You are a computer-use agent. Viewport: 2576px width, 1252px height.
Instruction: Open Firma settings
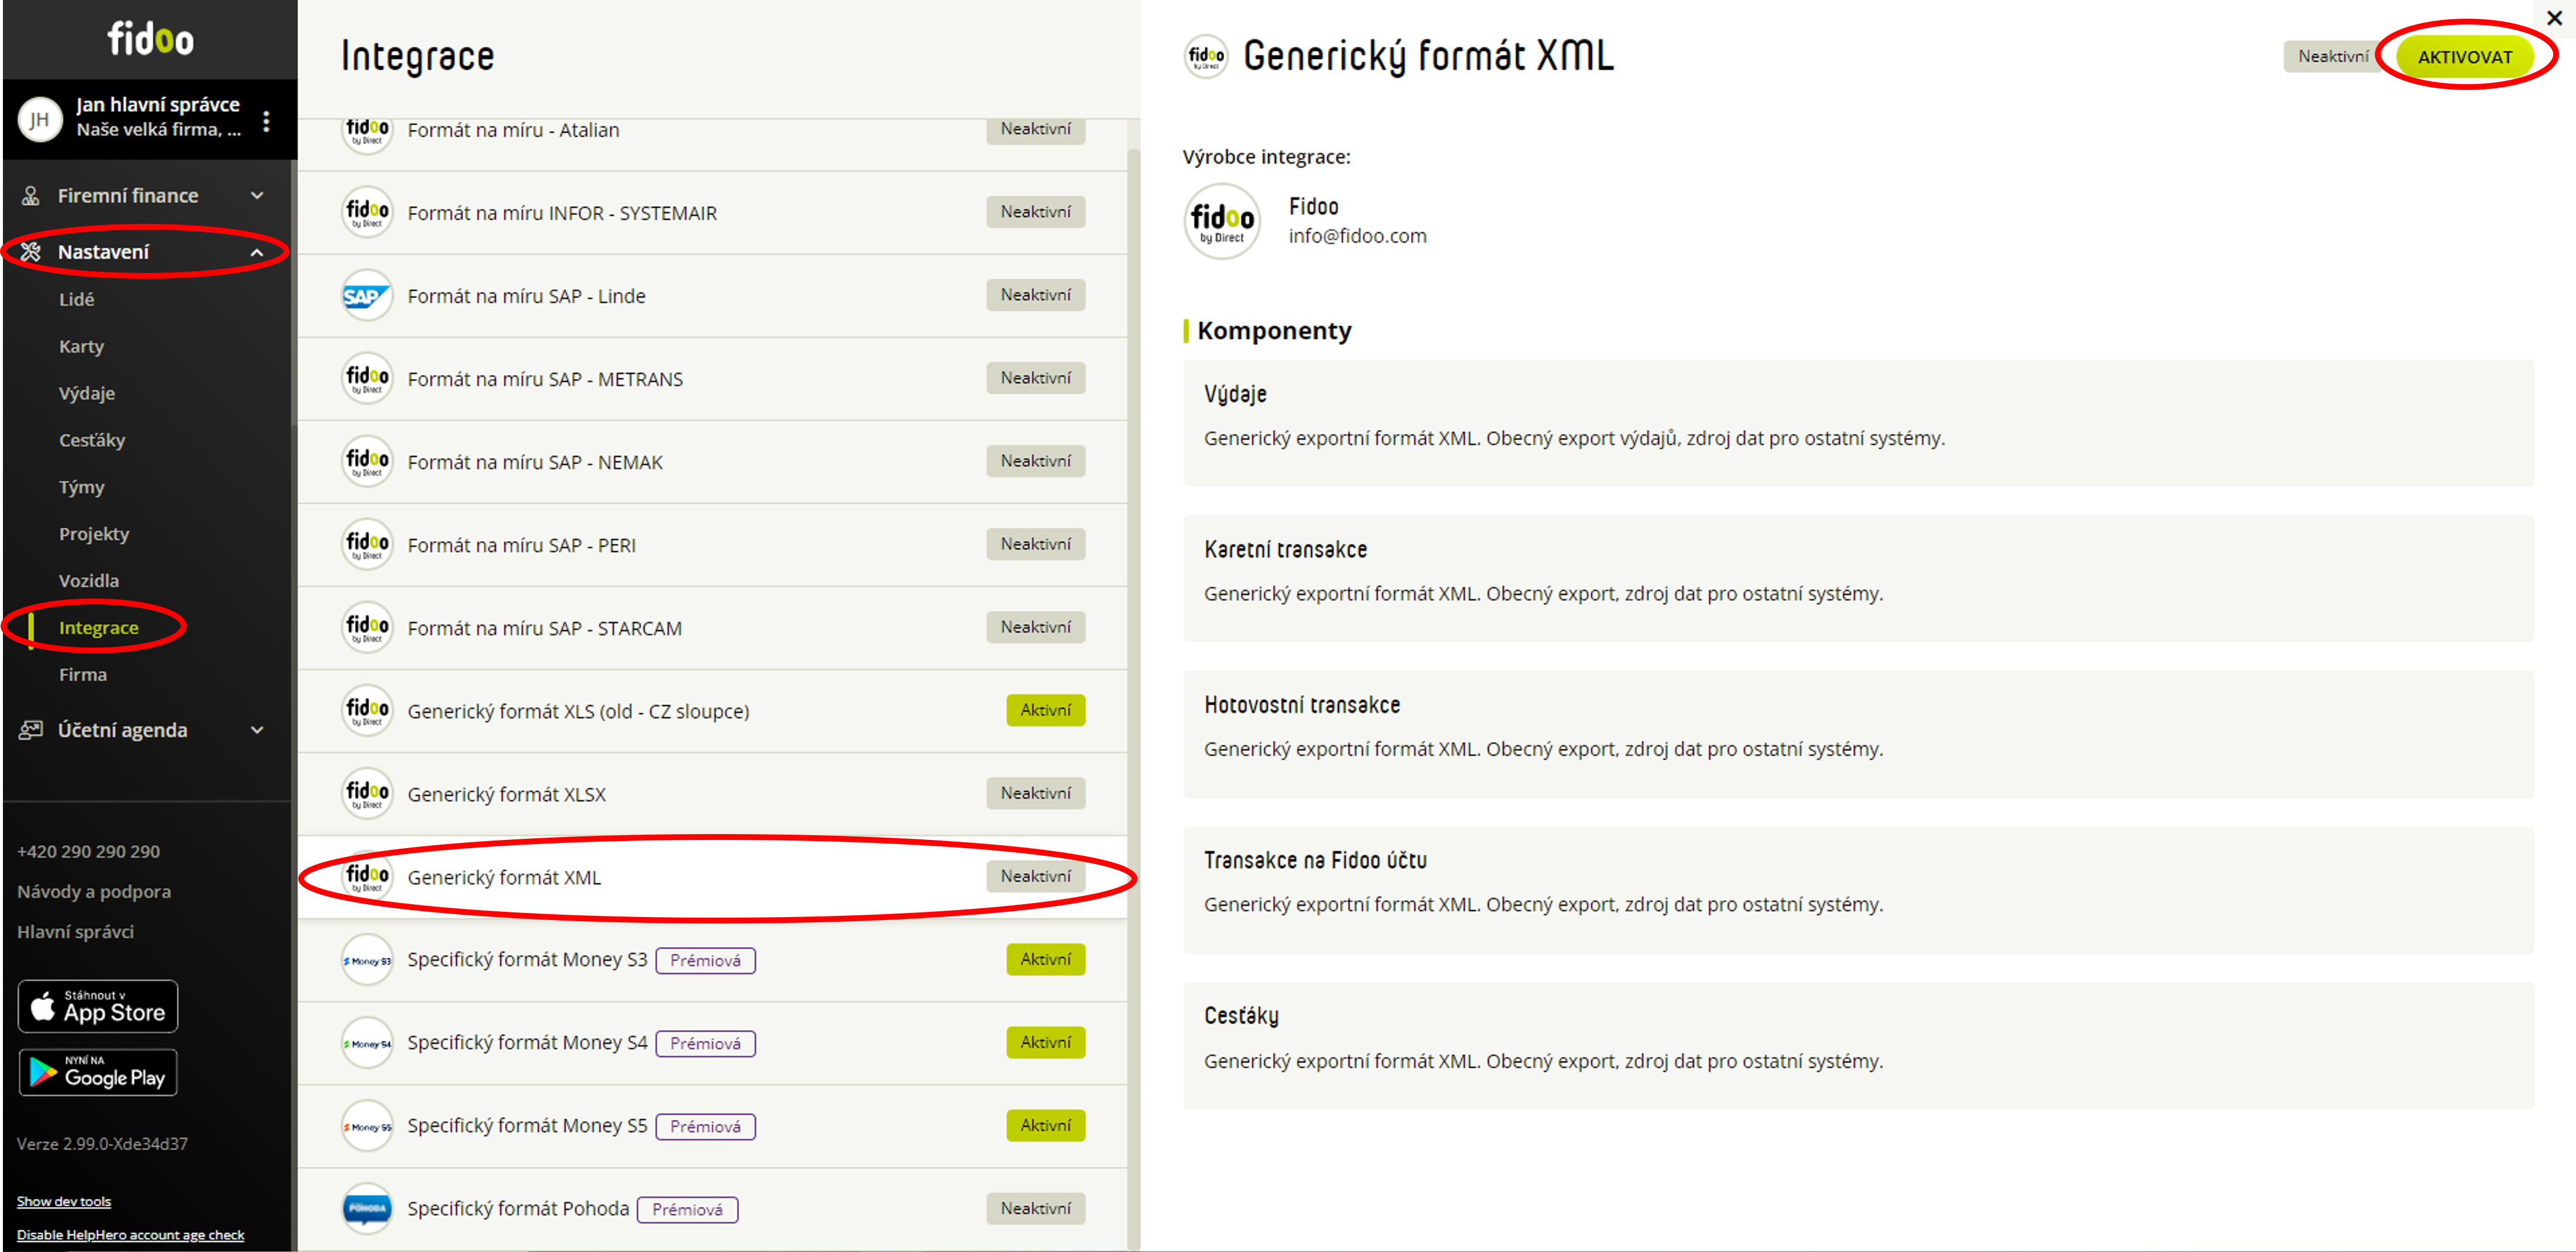[x=83, y=675]
